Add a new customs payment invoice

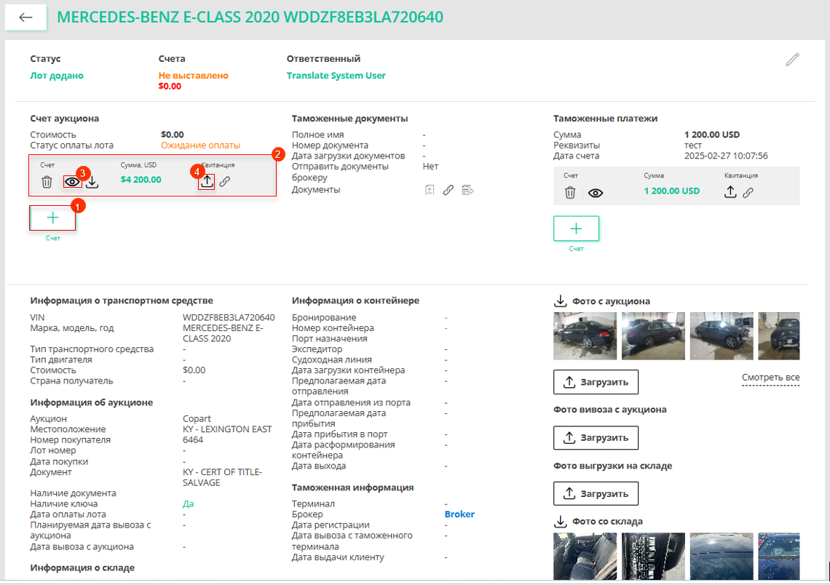click(576, 228)
